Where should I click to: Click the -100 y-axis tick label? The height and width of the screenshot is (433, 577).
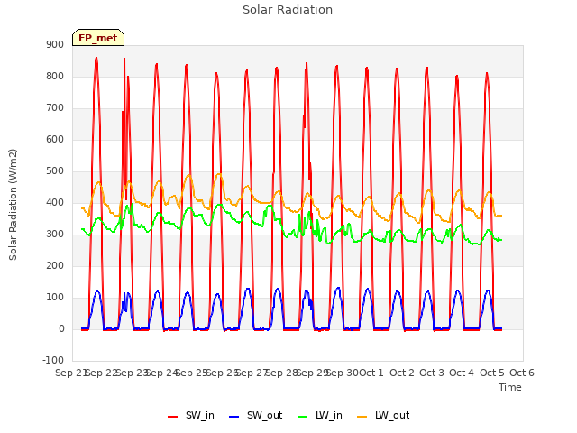point(53,360)
